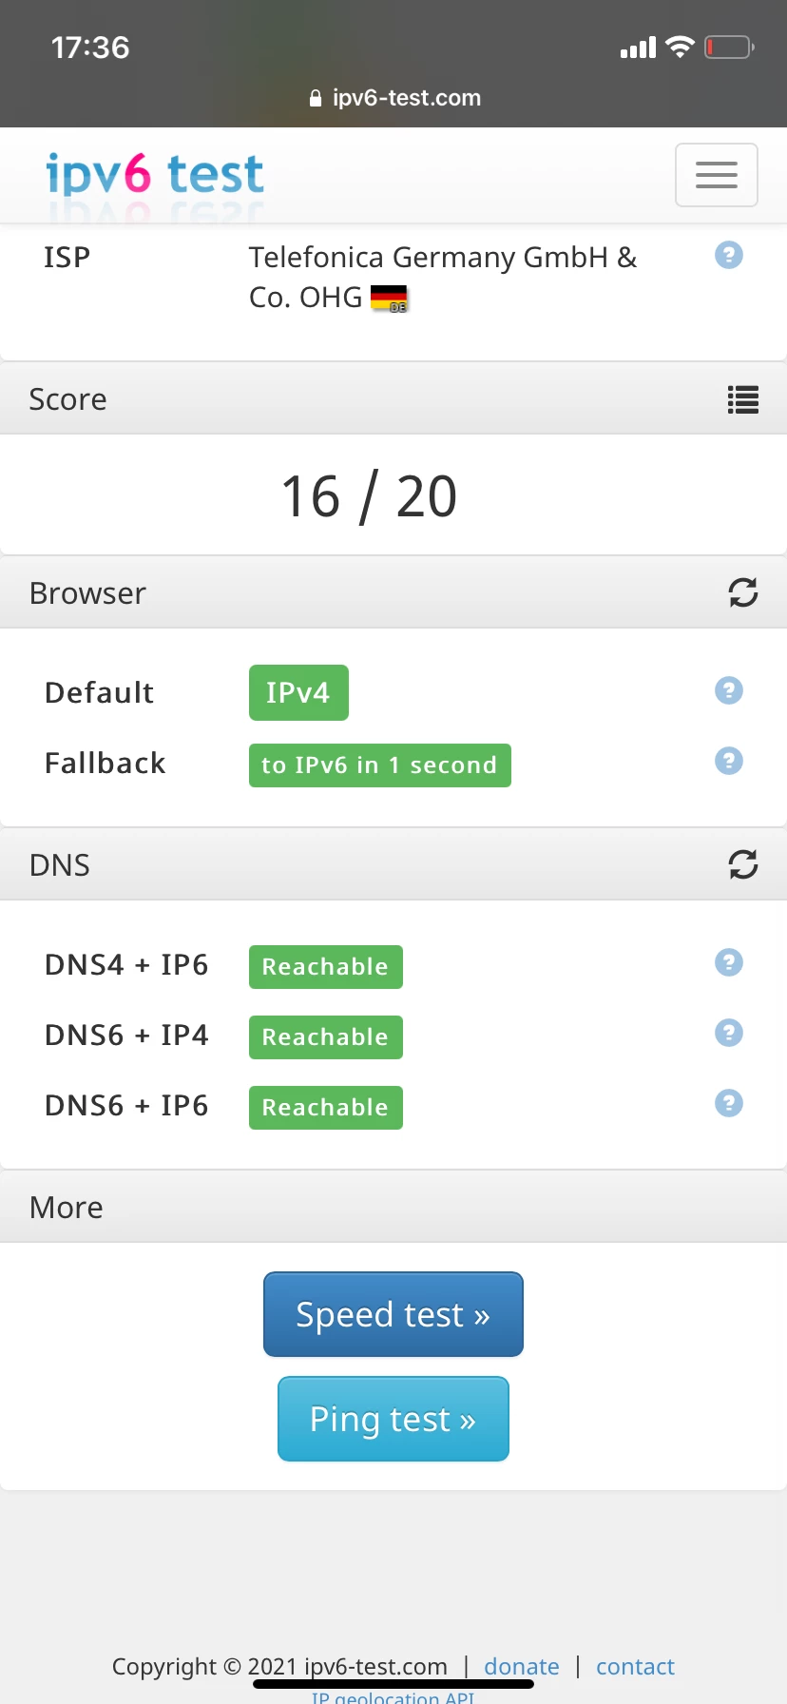Viewport: 787px width, 1704px height.
Task: Refresh the Browser test section
Action: (742, 592)
